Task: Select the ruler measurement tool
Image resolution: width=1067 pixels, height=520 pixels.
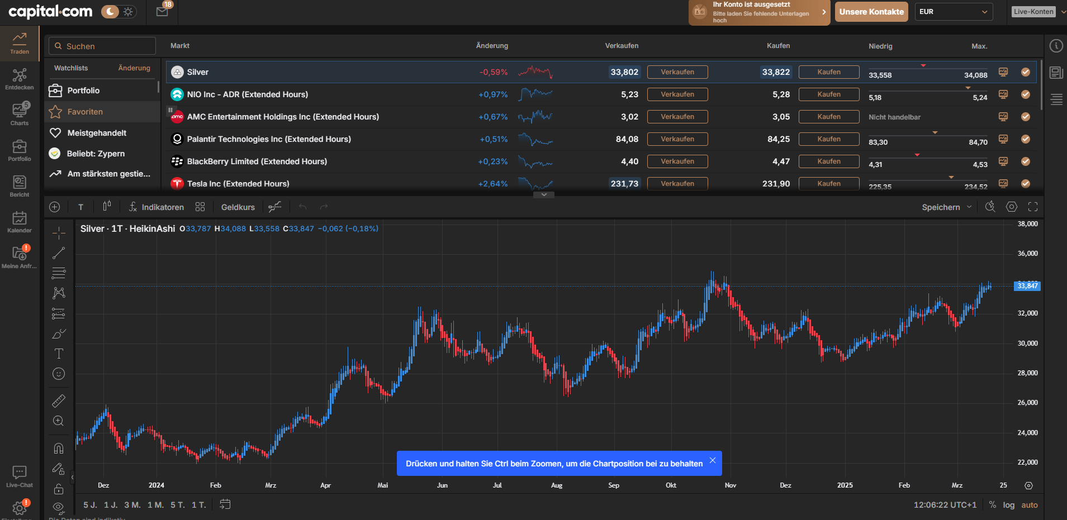Action: tap(59, 400)
